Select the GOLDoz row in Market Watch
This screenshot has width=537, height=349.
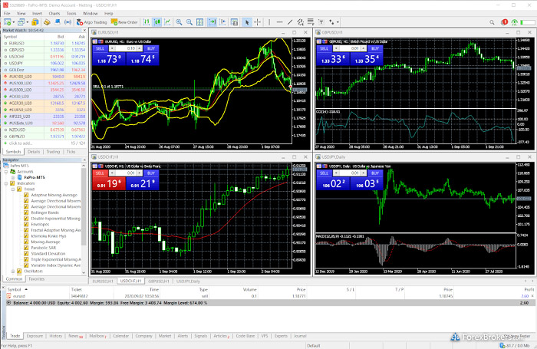coord(44,70)
